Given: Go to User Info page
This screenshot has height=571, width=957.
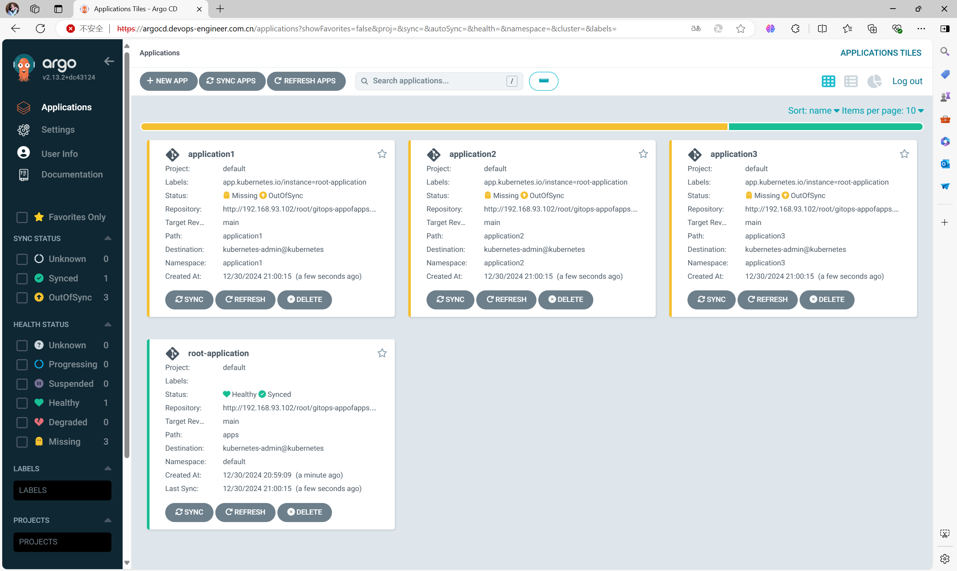Looking at the screenshot, I should click(59, 154).
